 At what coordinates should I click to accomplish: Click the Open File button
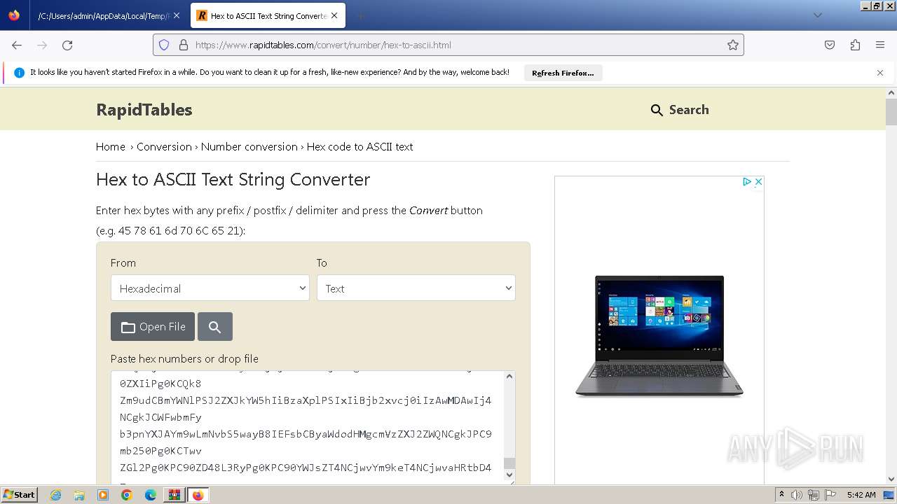click(x=153, y=327)
